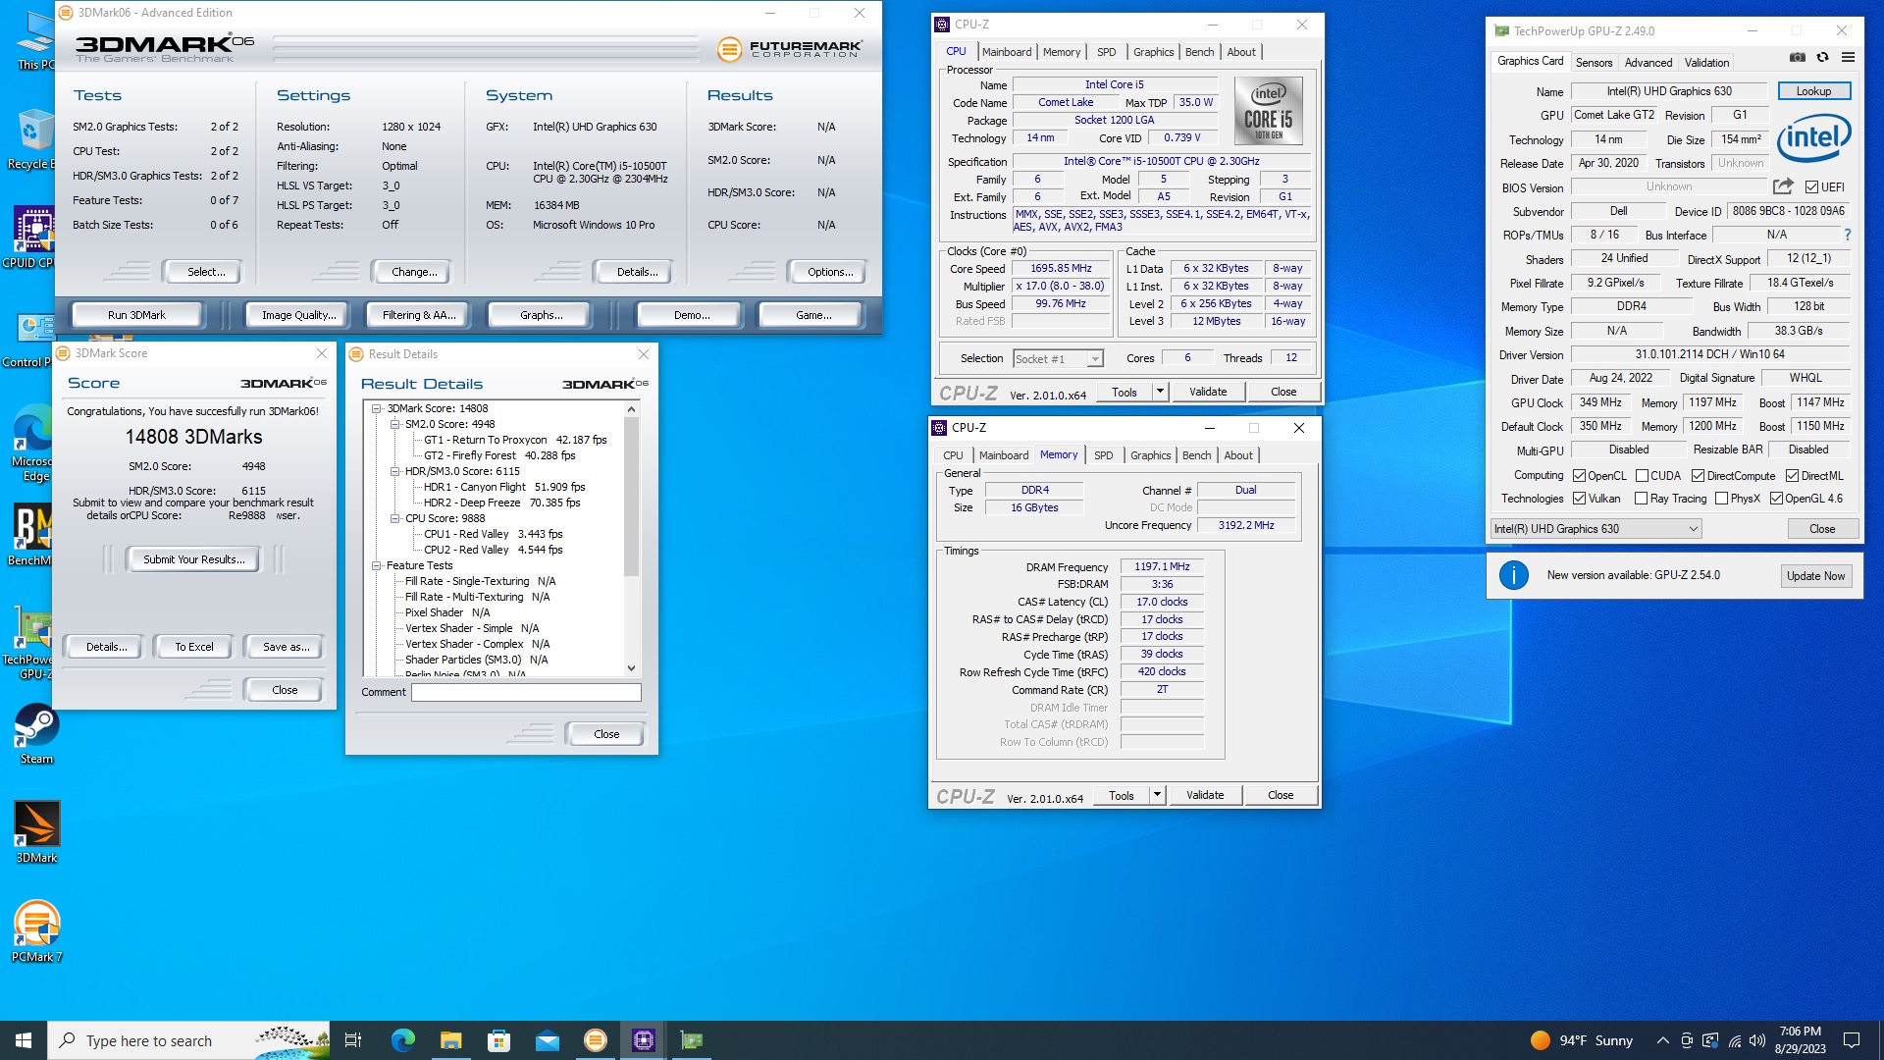
Task: Click the To Excel button
Action: click(x=194, y=647)
